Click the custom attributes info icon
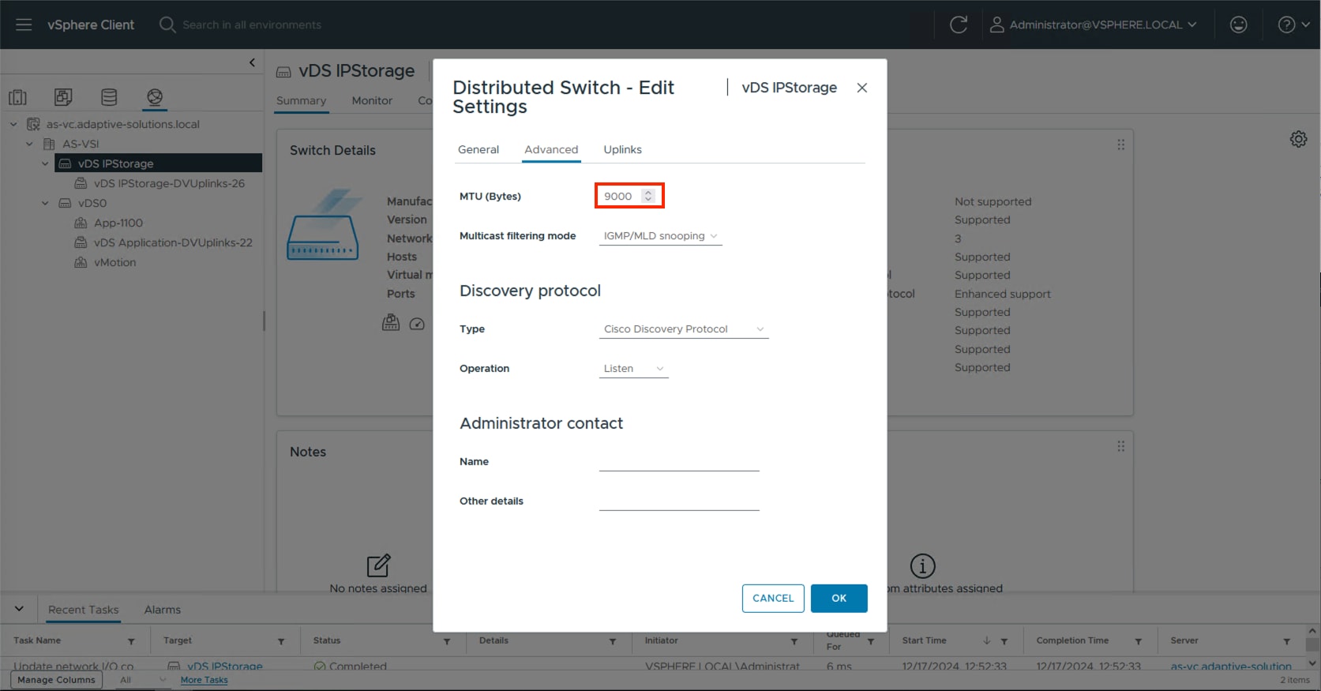 (x=922, y=565)
